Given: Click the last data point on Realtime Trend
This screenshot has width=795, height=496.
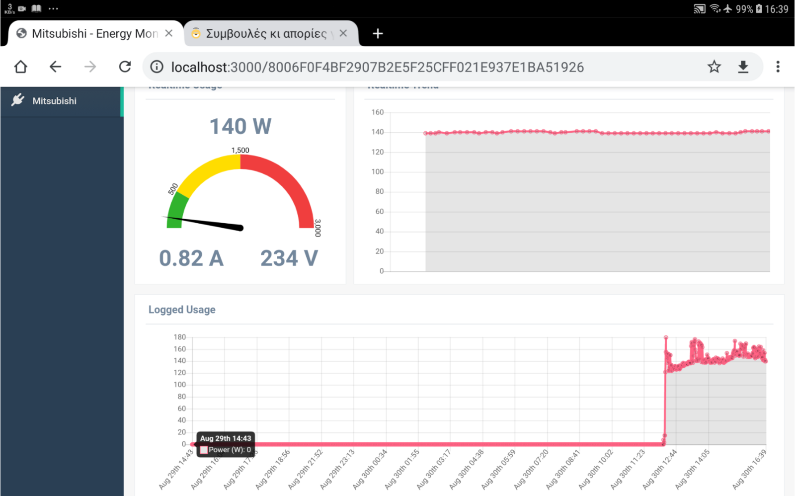Looking at the screenshot, I should tap(769, 131).
